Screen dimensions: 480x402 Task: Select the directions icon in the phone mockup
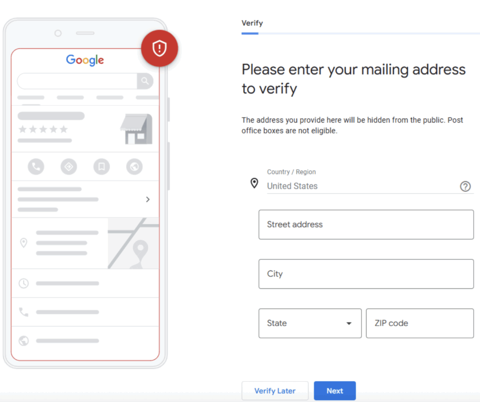[x=68, y=167]
